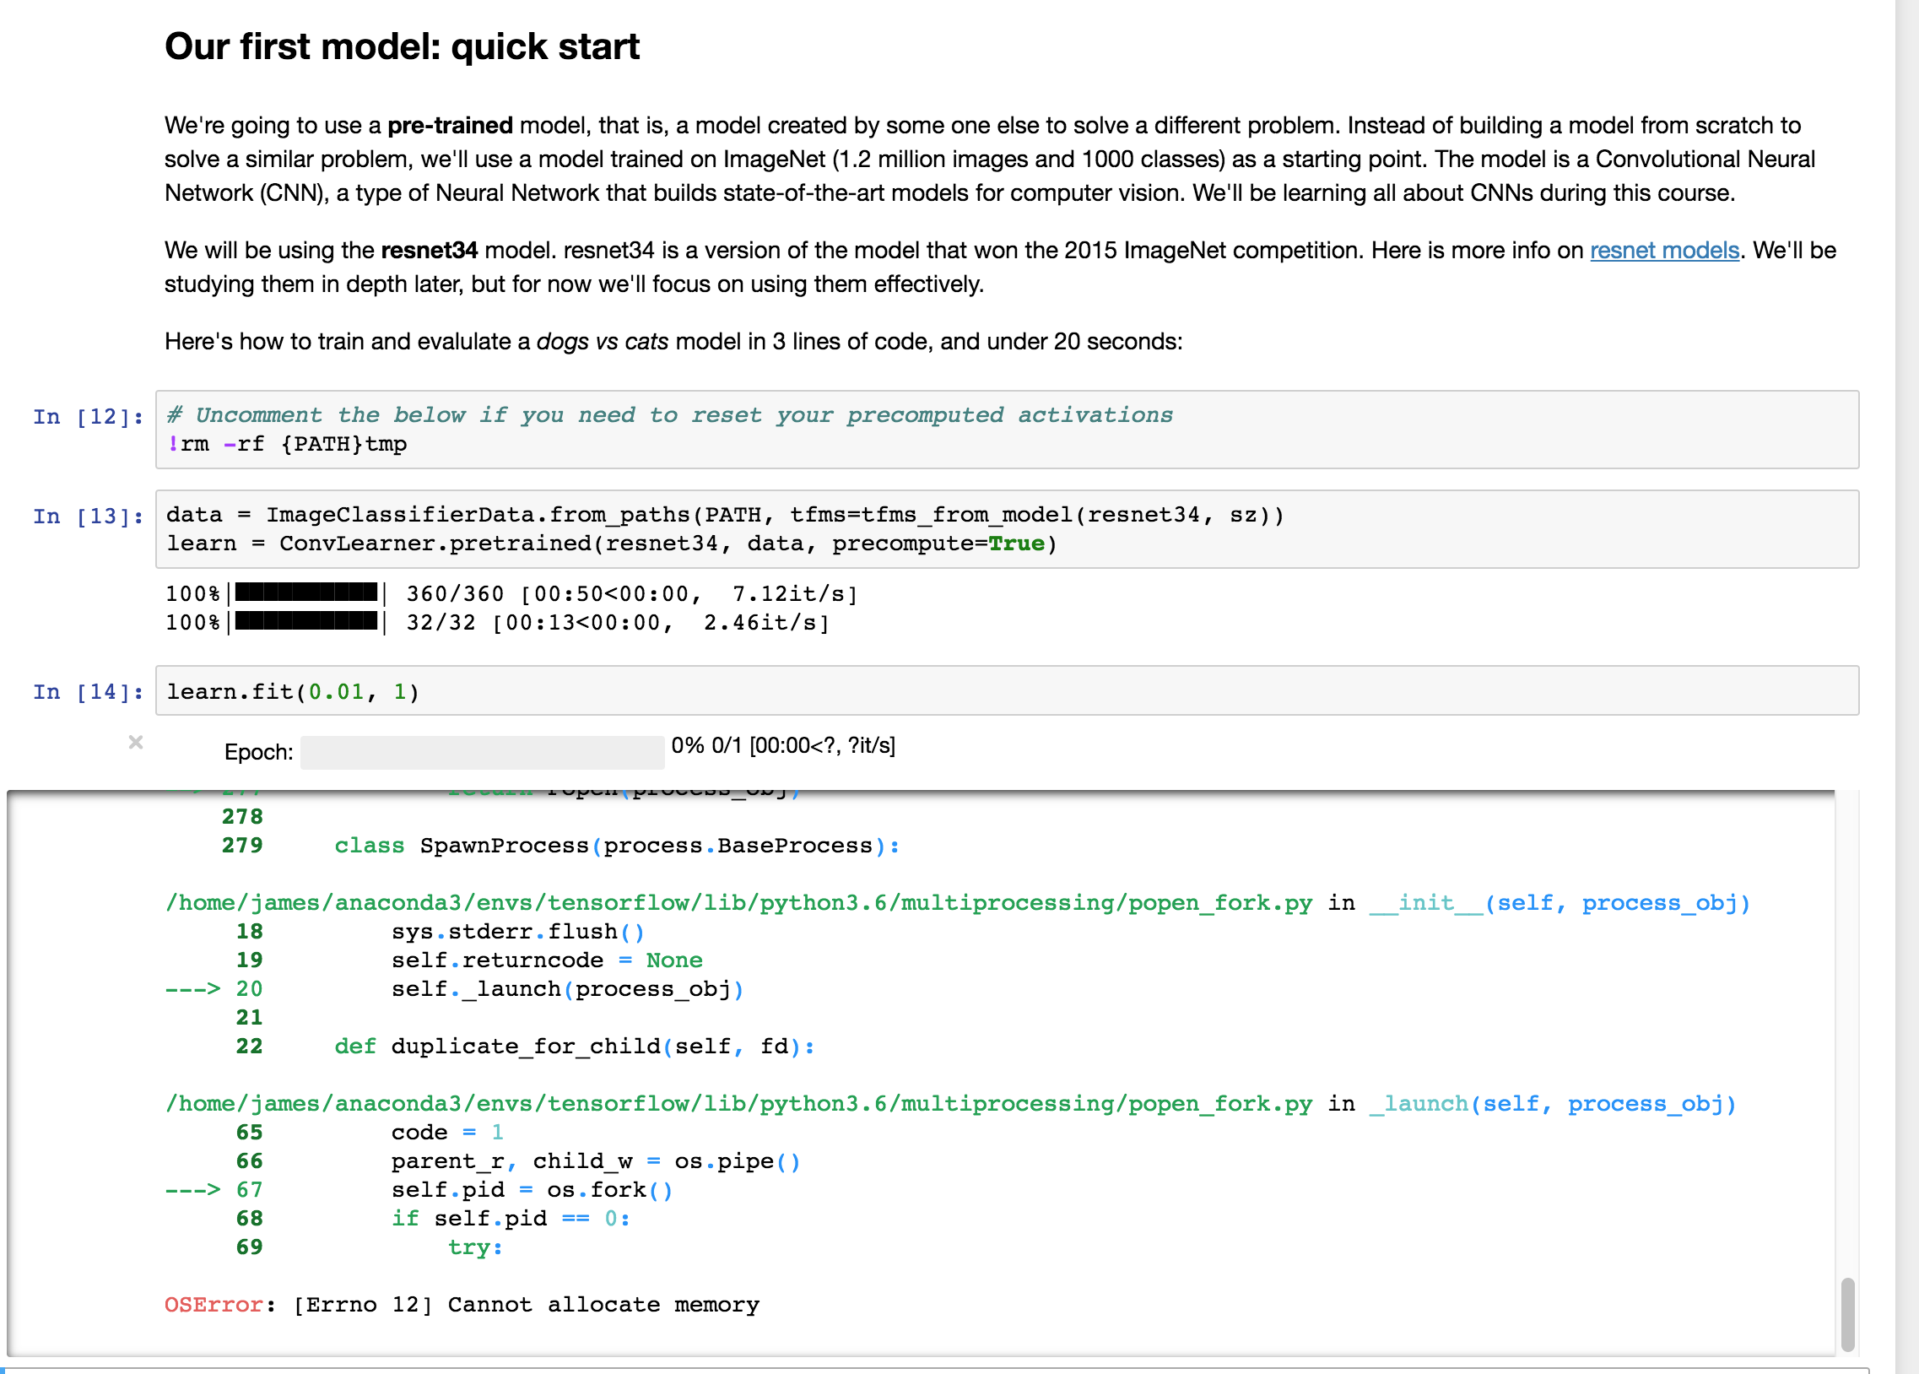
Task: Click the arrow marker at traceback line 67
Action: pyautogui.click(x=193, y=1190)
